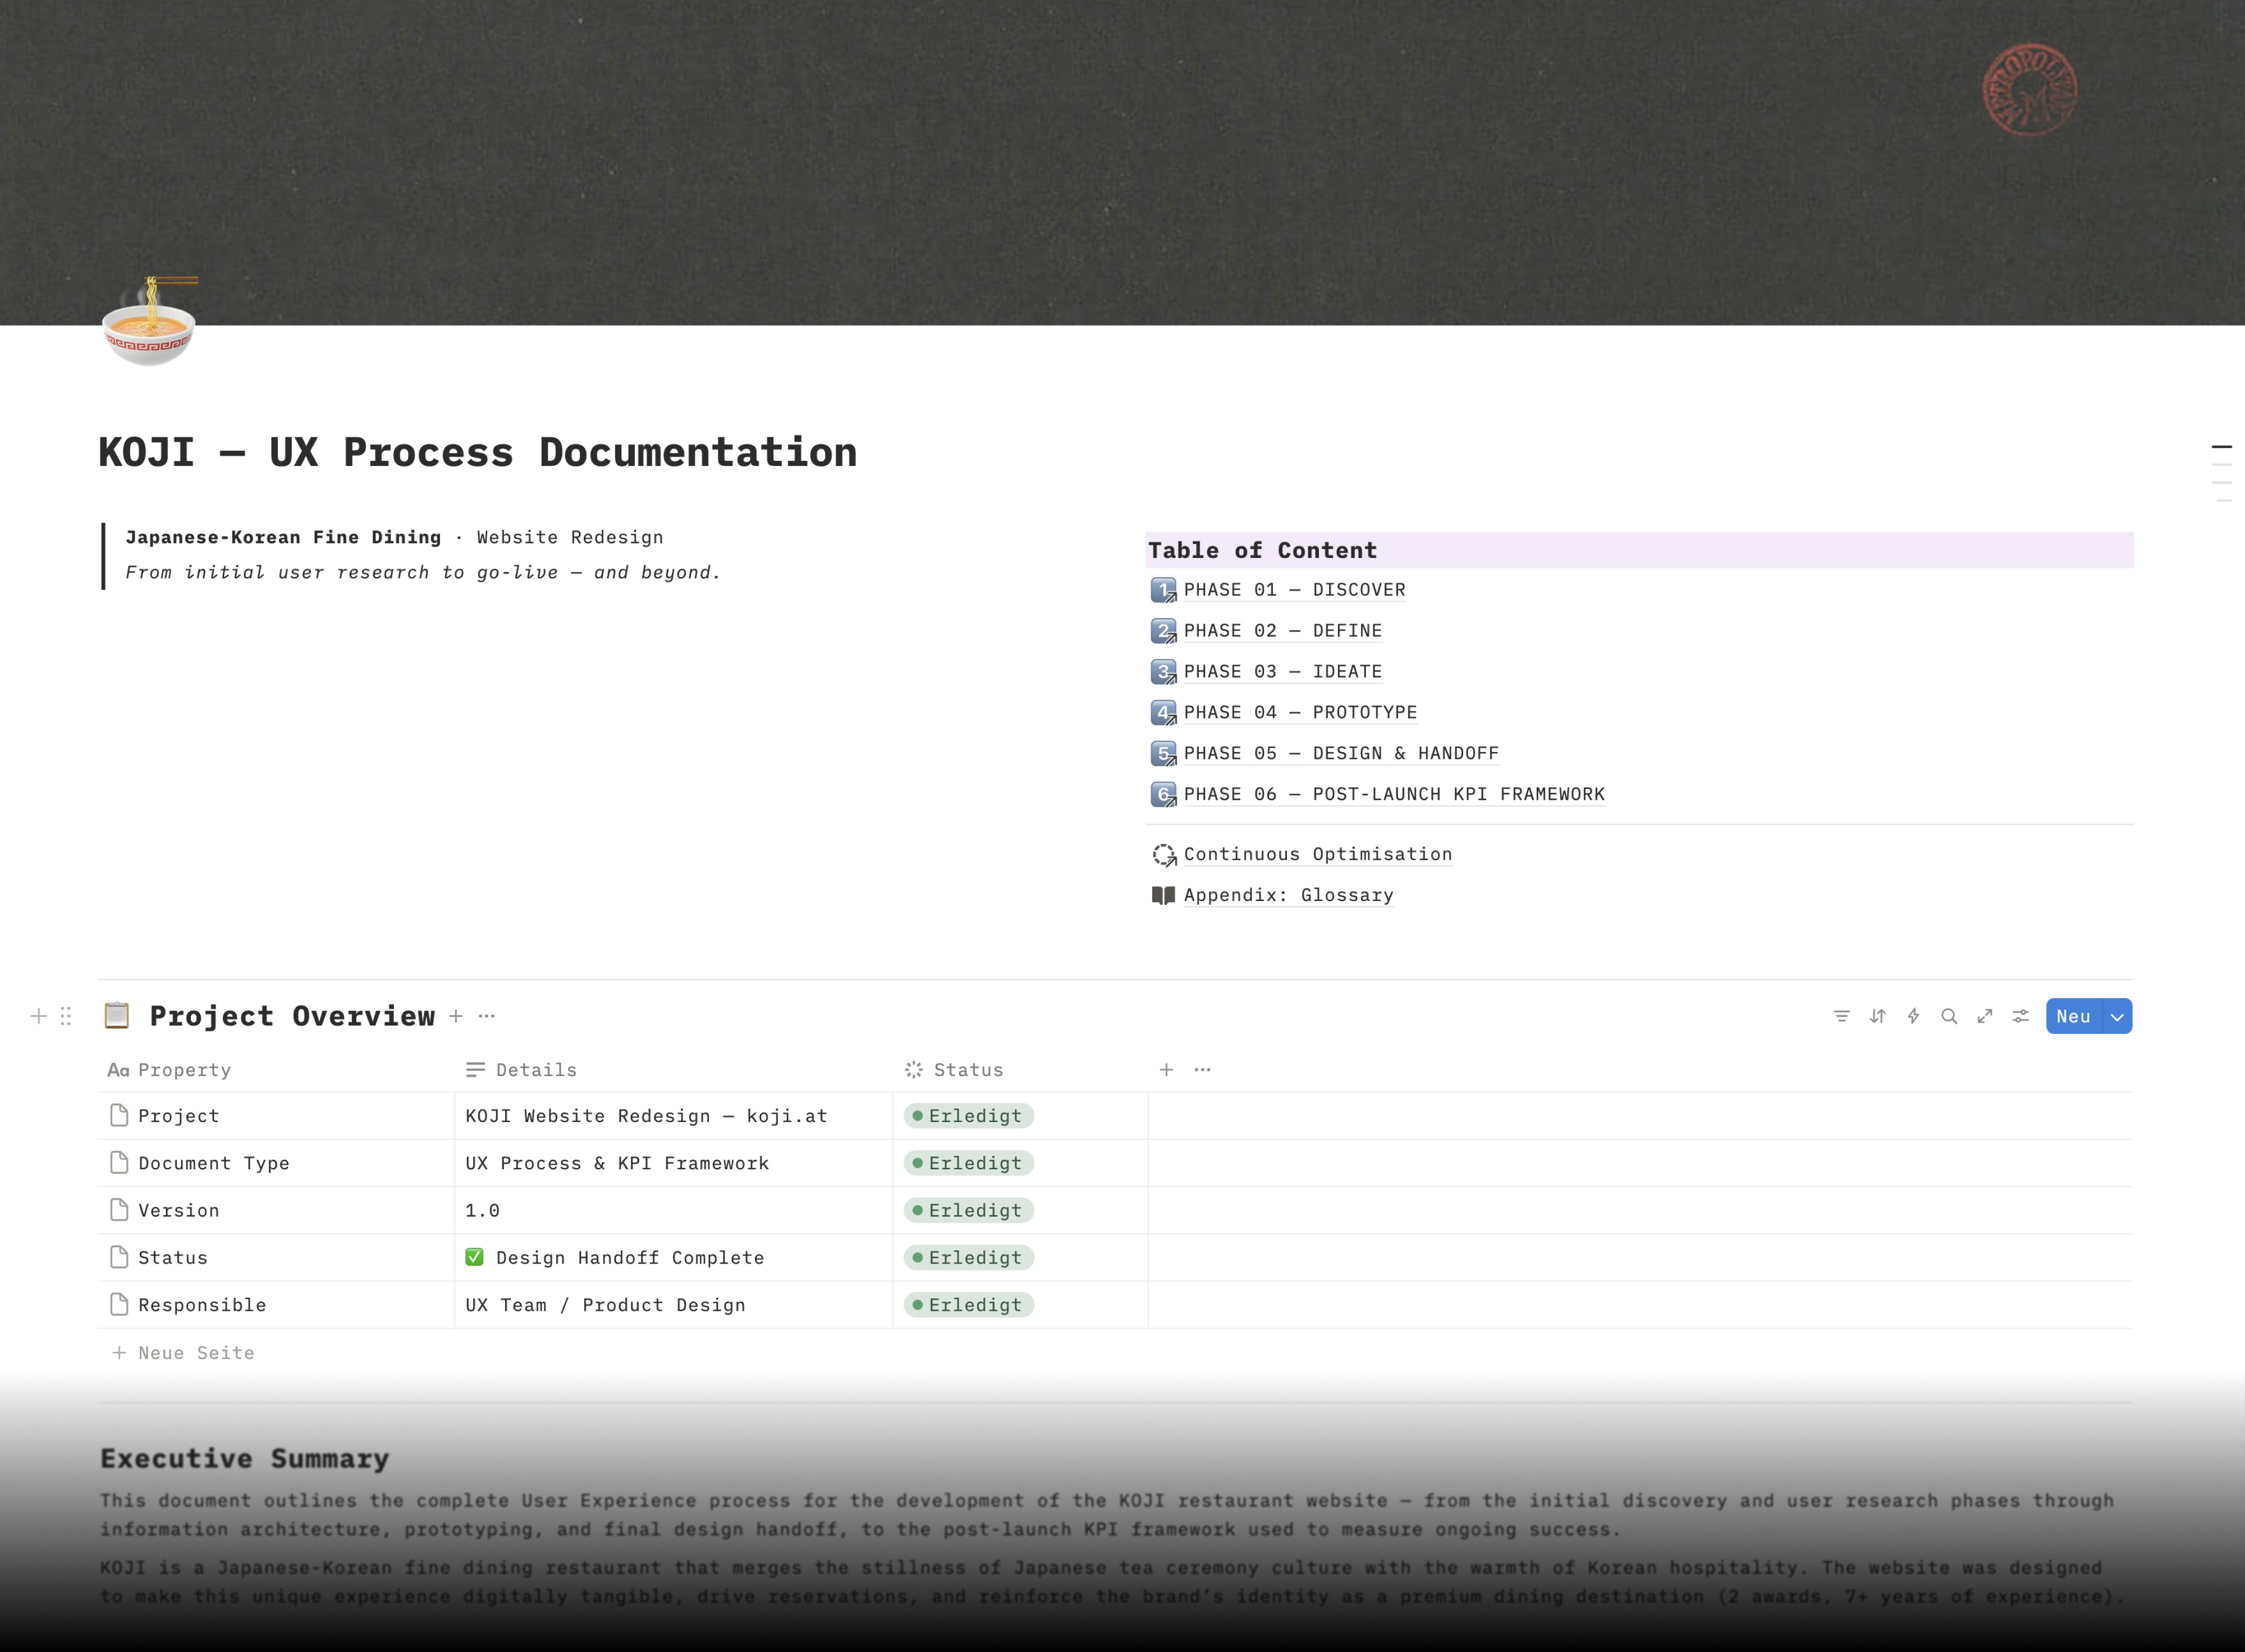
Task: Open the Status column header menu
Action: [966, 1070]
